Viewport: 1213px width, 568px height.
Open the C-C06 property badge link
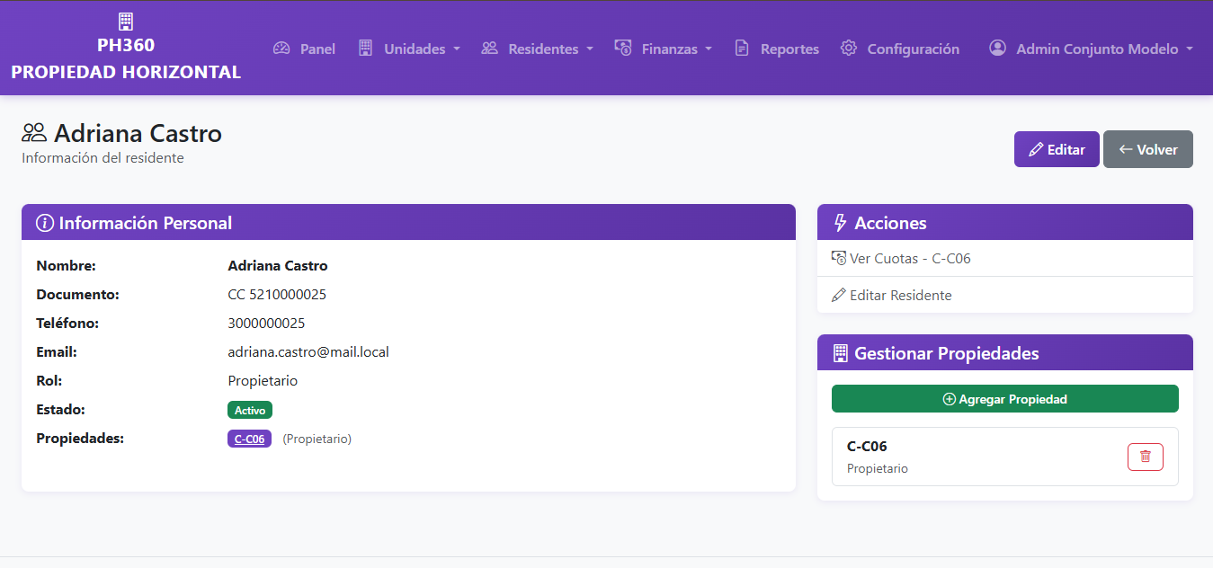point(249,439)
